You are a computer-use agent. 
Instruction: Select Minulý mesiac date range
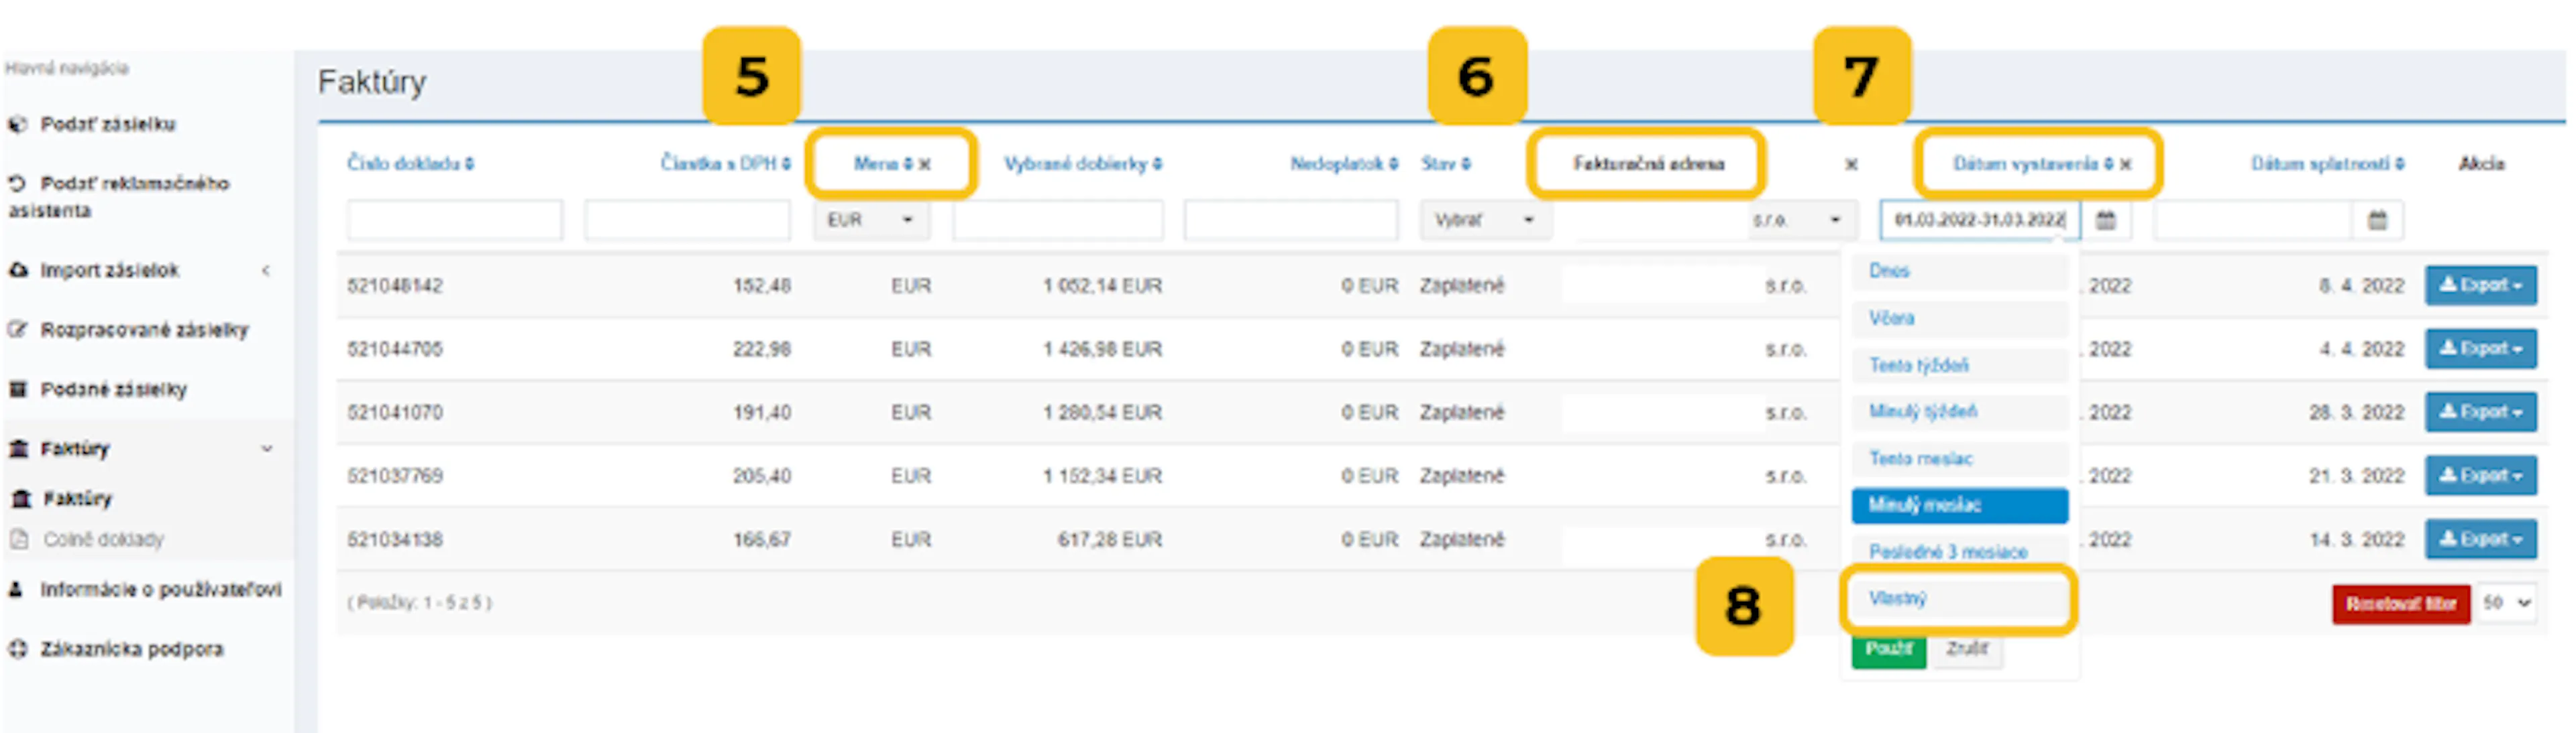[1960, 505]
